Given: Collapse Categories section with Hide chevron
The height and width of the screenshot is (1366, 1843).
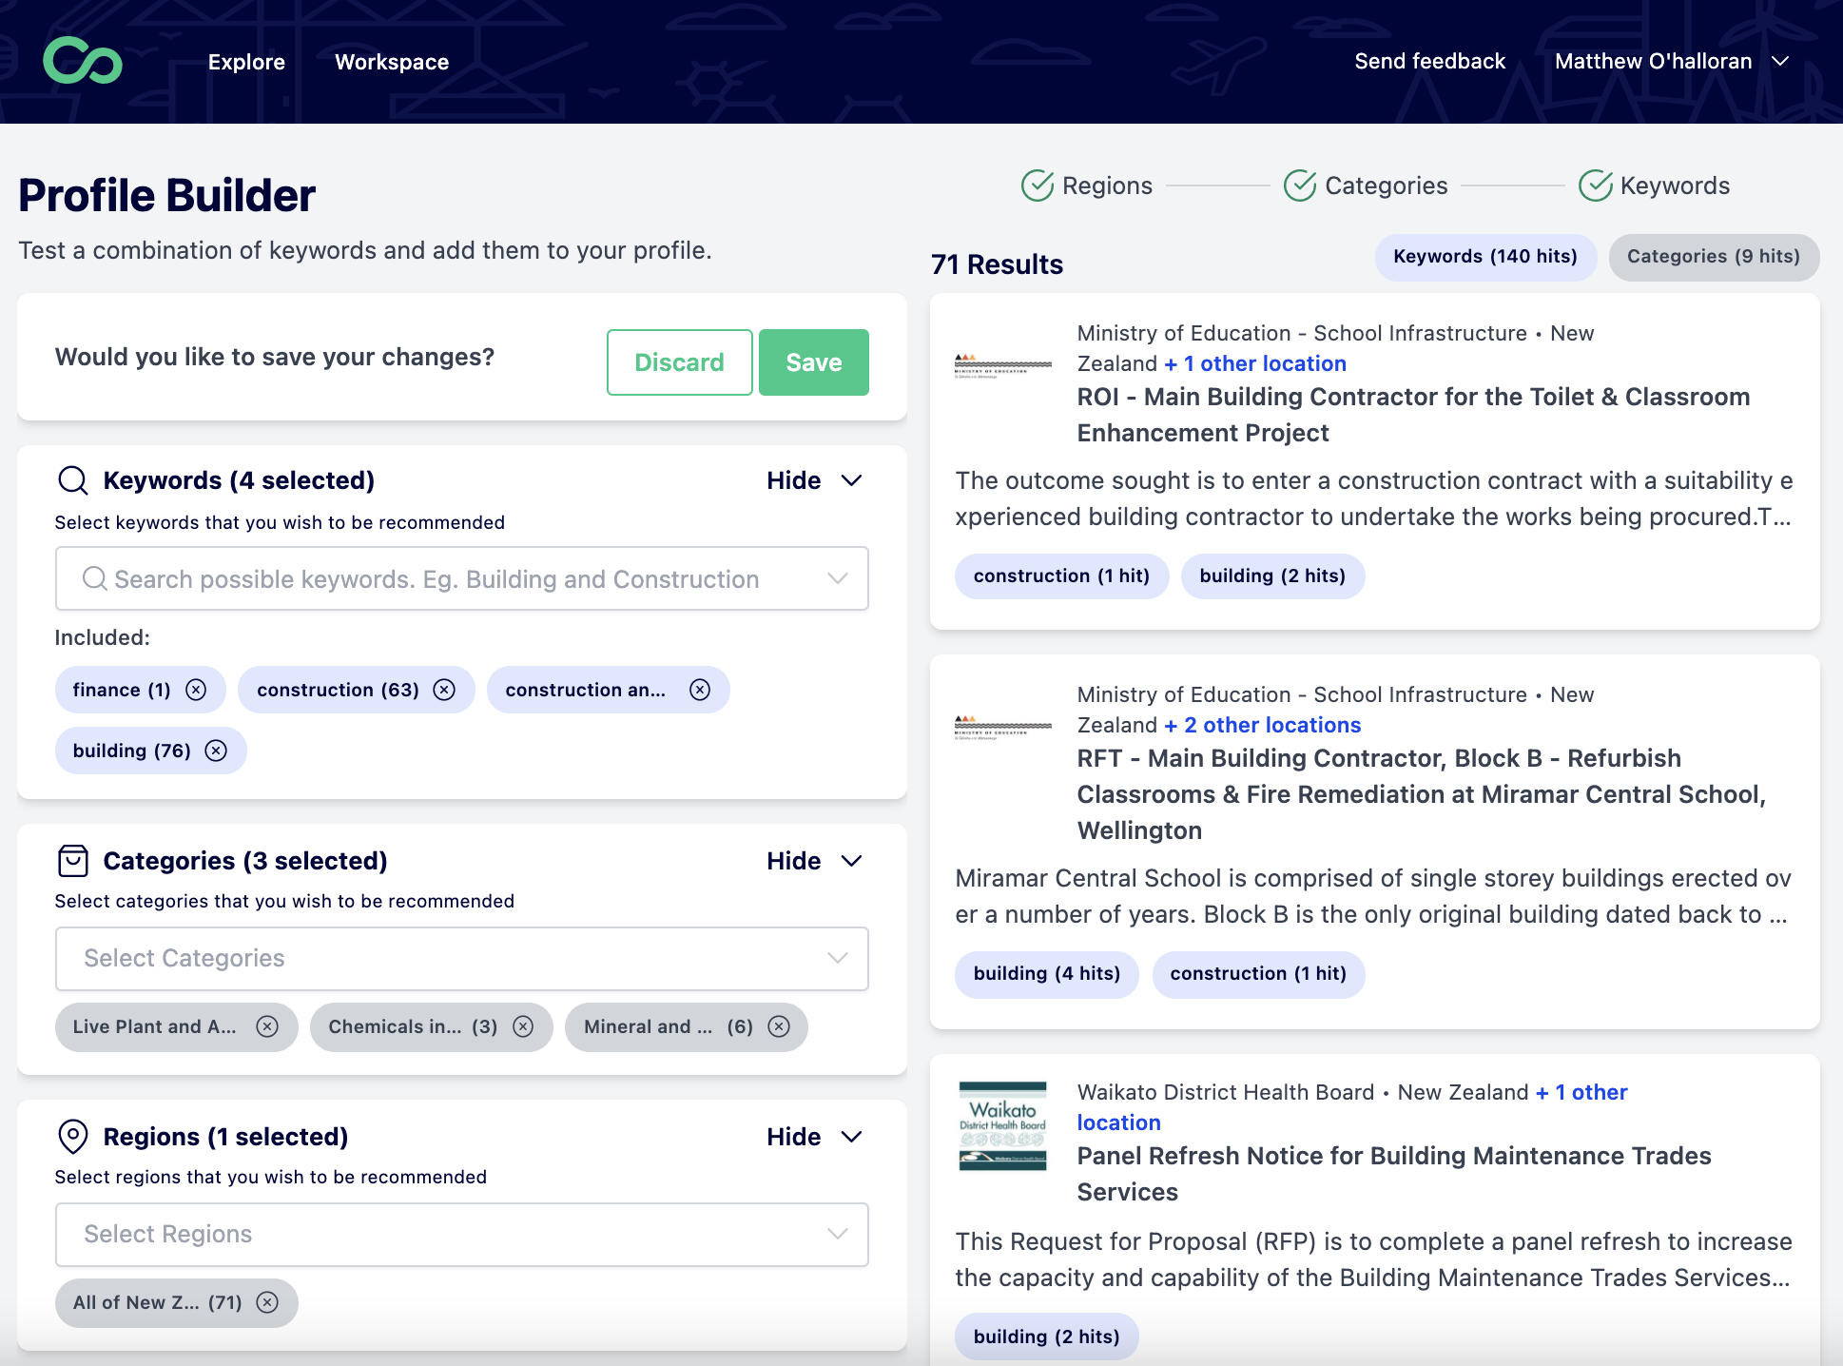Looking at the screenshot, I should pyautogui.click(x=852, y=861).
